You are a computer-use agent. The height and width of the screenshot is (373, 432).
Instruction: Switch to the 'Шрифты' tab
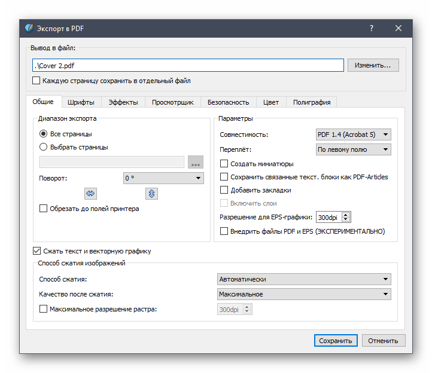81,102
